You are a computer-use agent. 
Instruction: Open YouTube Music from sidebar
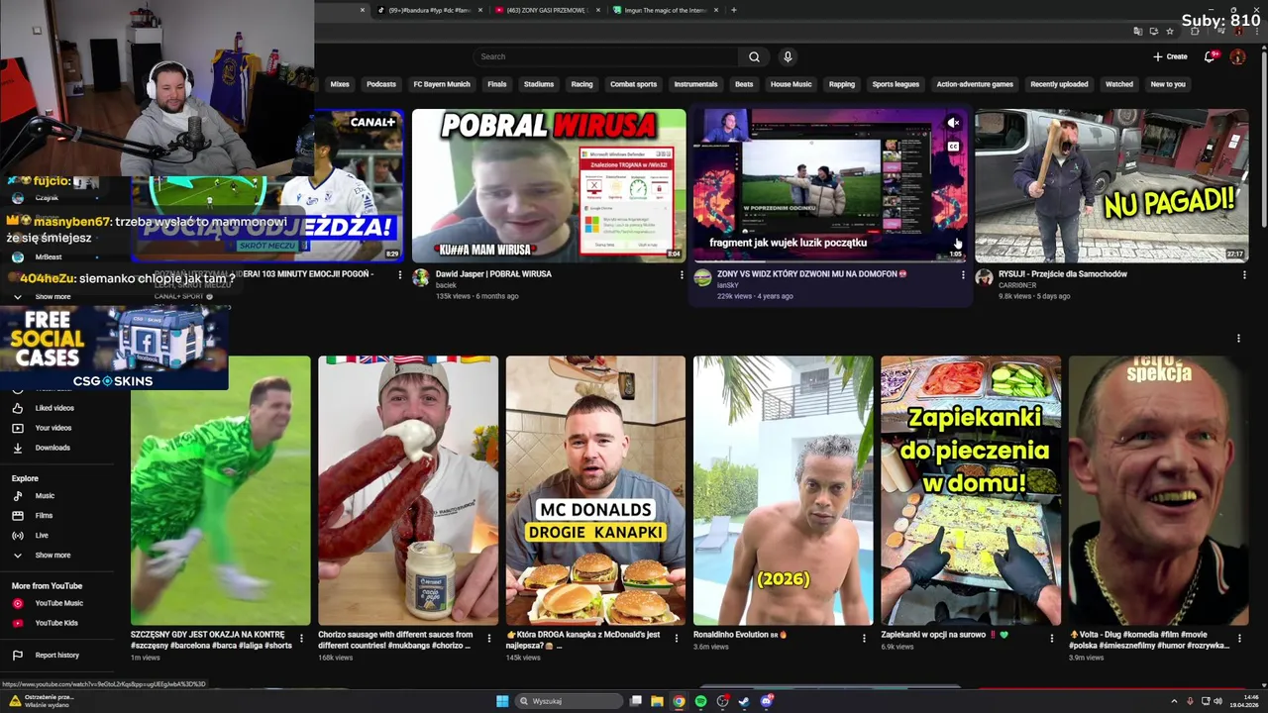click(58, 603)
